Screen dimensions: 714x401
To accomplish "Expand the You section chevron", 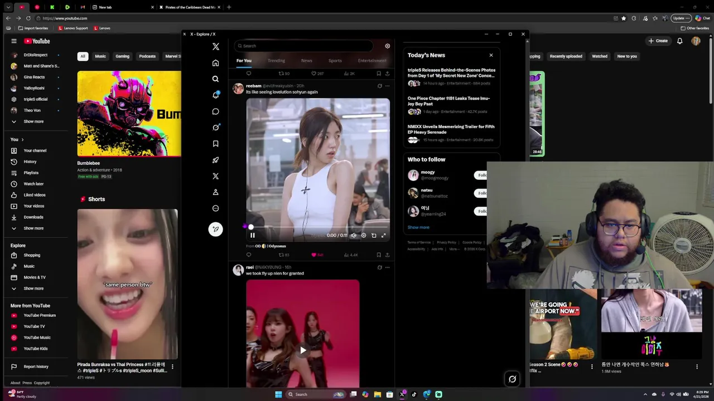I will click(22, 140).
